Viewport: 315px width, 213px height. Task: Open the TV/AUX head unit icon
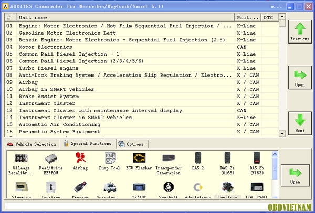pyautogui.click(x=139, y=190)
